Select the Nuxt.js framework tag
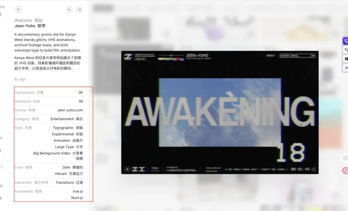The image size is (348, 211). pyautogui.click(x=77, y=198)
